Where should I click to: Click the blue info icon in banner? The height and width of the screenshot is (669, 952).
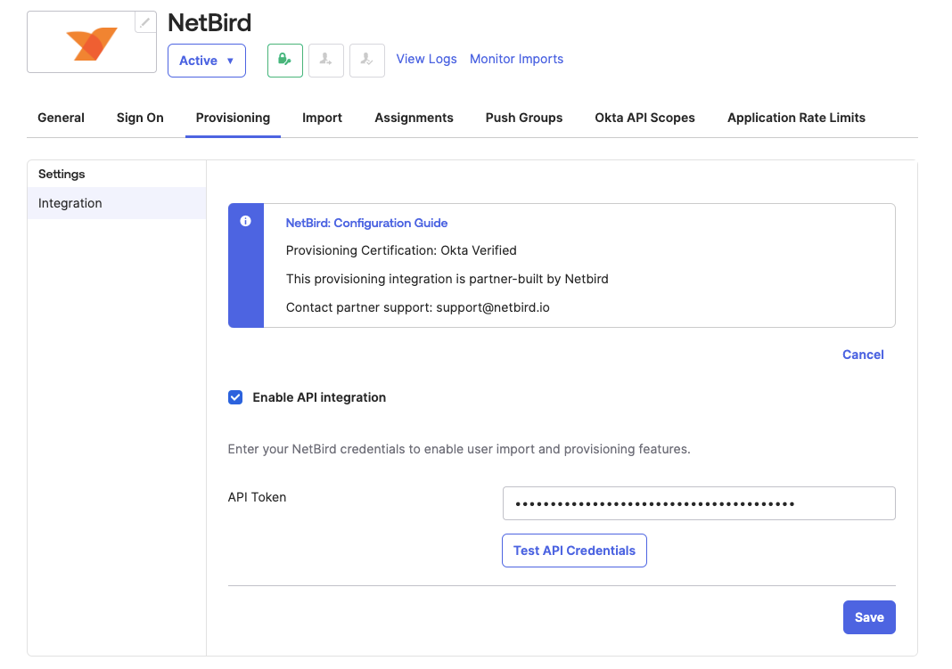(x=246, y=222)
